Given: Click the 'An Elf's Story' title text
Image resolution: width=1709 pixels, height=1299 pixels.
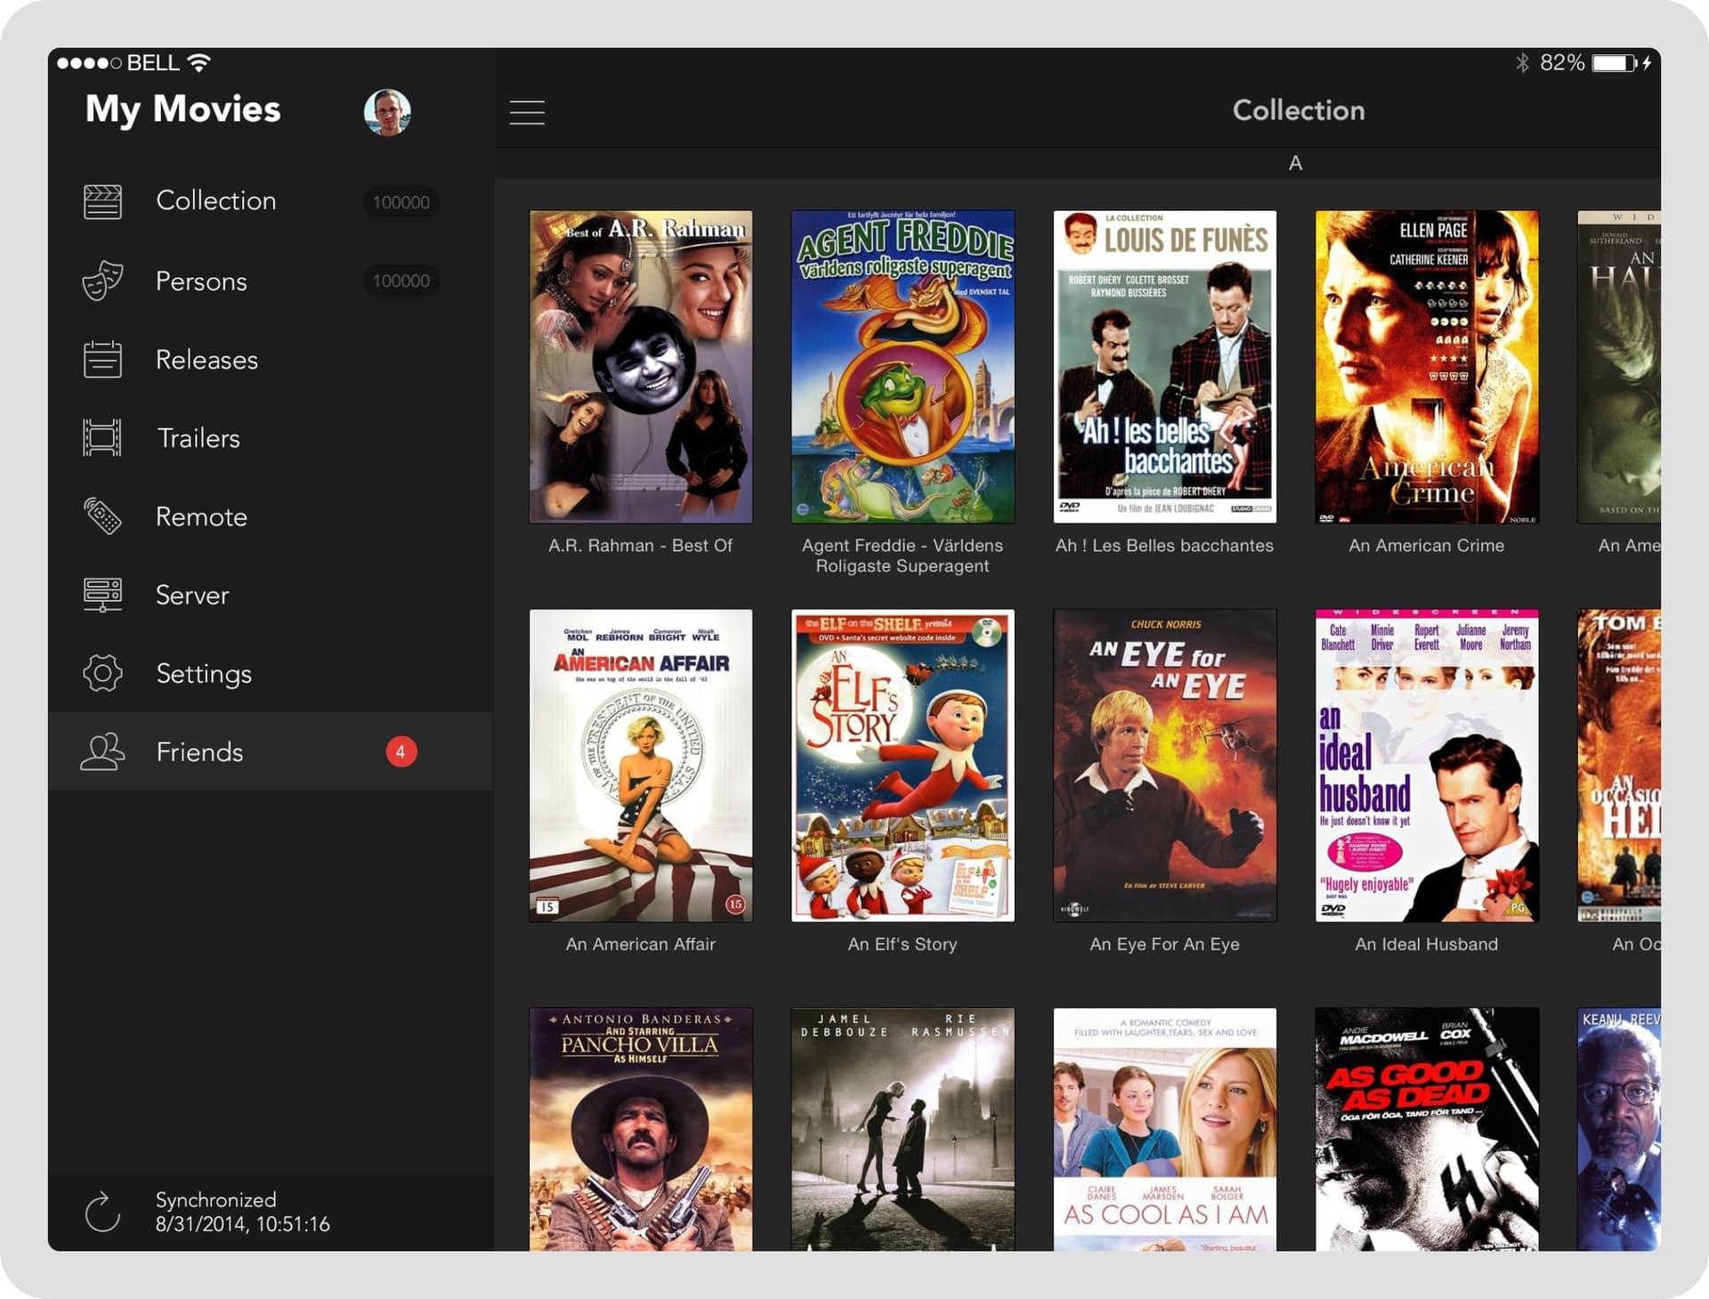Looking at the screenshot, I should tap(903, 945).
